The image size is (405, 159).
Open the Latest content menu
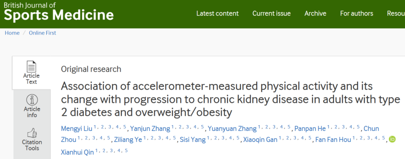217,13
